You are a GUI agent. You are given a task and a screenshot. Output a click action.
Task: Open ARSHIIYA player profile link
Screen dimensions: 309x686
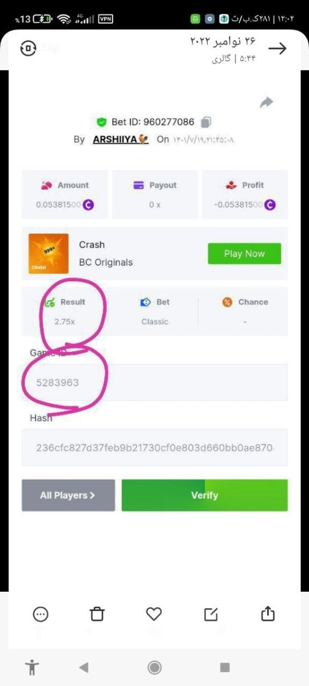(x=120, y=139)
